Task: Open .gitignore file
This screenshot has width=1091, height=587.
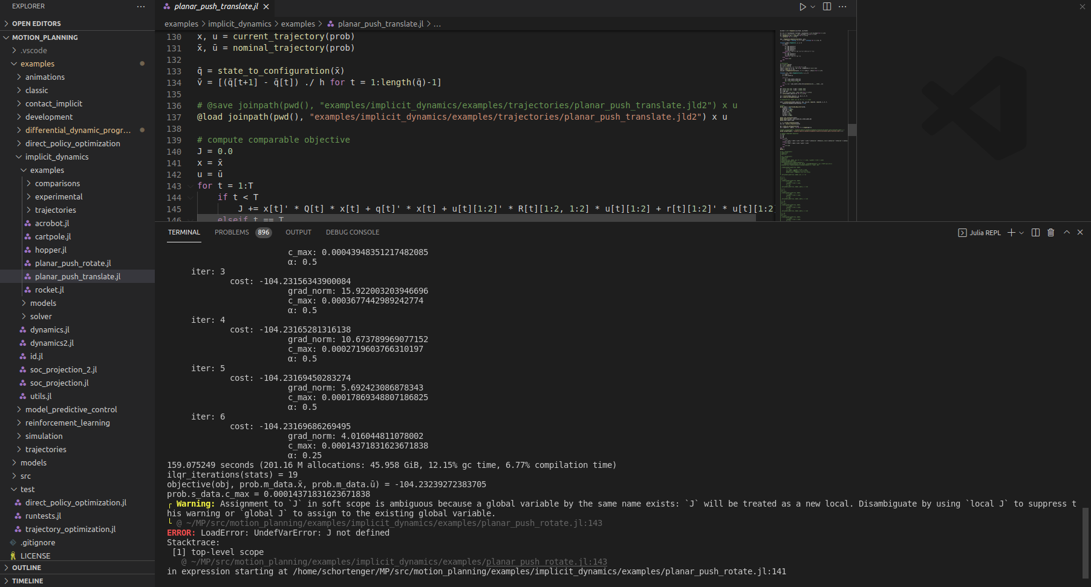Action: [77, 543]
